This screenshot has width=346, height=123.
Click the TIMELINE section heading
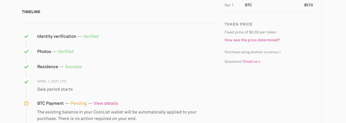(x=31, y=12)
